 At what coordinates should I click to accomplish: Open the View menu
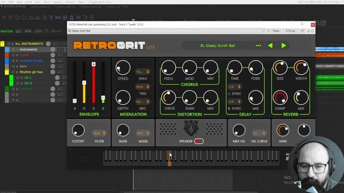pyautogui.click(x=19, y=2)
